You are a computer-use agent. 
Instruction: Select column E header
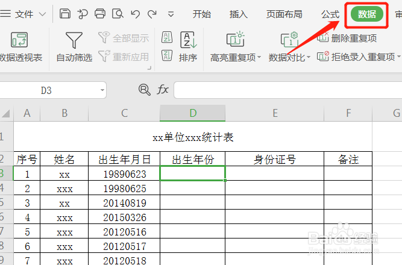click(x=275, y=113)
